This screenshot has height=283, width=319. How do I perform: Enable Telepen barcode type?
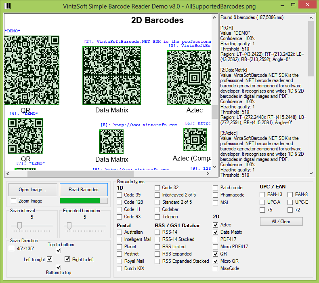[x=157, y=217]
